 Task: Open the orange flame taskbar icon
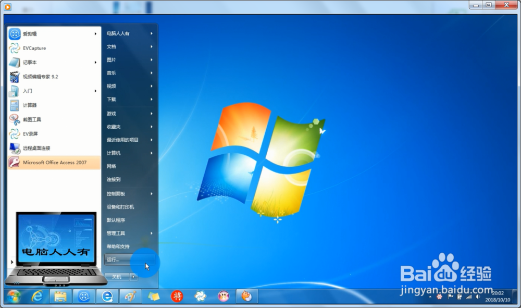tap(246, 297)
